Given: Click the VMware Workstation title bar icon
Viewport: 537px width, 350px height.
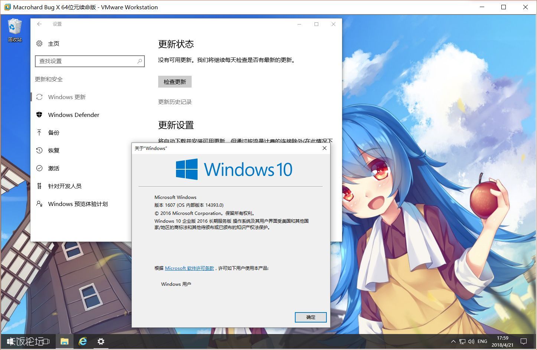Looking at the screenshot, I should pos(7,7).
